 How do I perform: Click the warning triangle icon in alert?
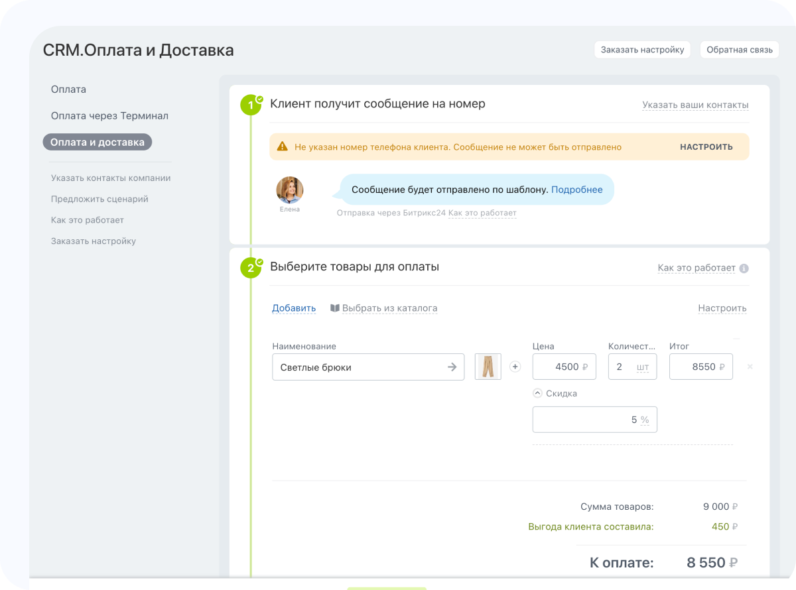[283, 147]
